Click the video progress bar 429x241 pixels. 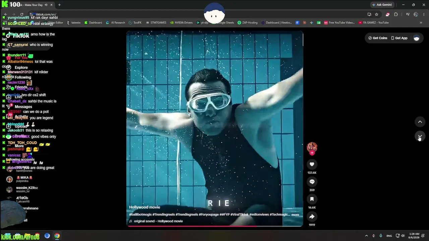point(214,226)
